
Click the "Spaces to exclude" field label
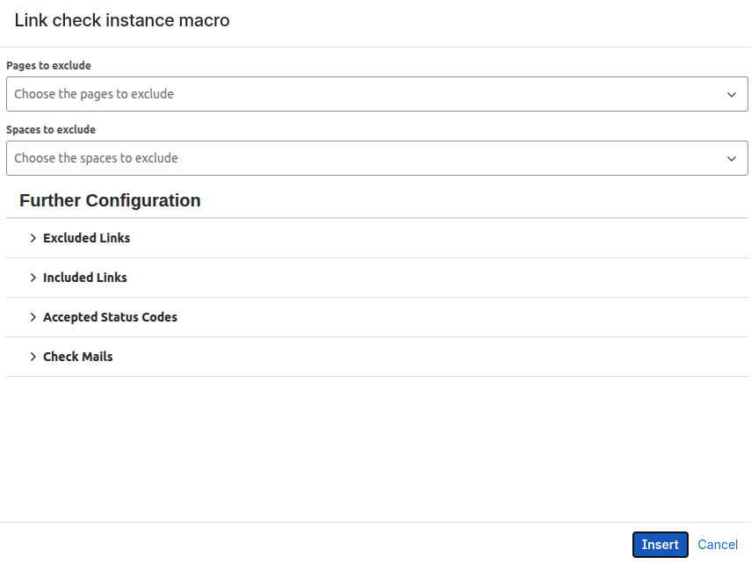pyautogui.click(x=51, y=130)
